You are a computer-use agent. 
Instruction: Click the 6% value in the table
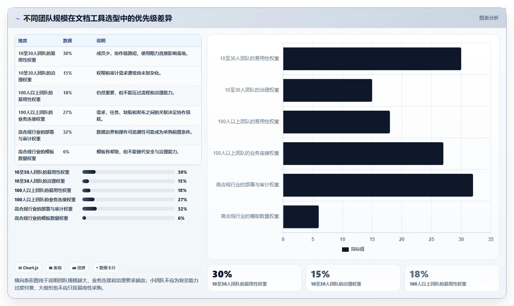pyautogui.click(x=66, y=152)
